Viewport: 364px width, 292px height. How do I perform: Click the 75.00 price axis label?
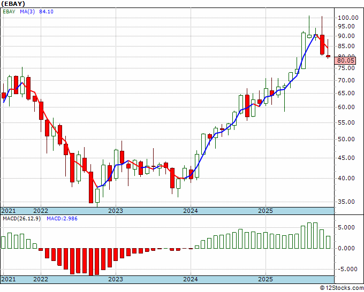click(347, 68)
